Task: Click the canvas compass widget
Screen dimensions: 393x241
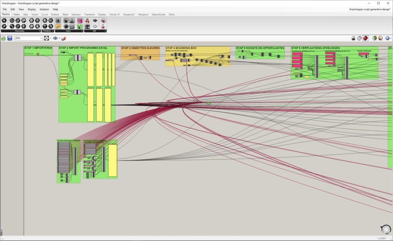Action: pyautogui.click(x=386, y=229)
